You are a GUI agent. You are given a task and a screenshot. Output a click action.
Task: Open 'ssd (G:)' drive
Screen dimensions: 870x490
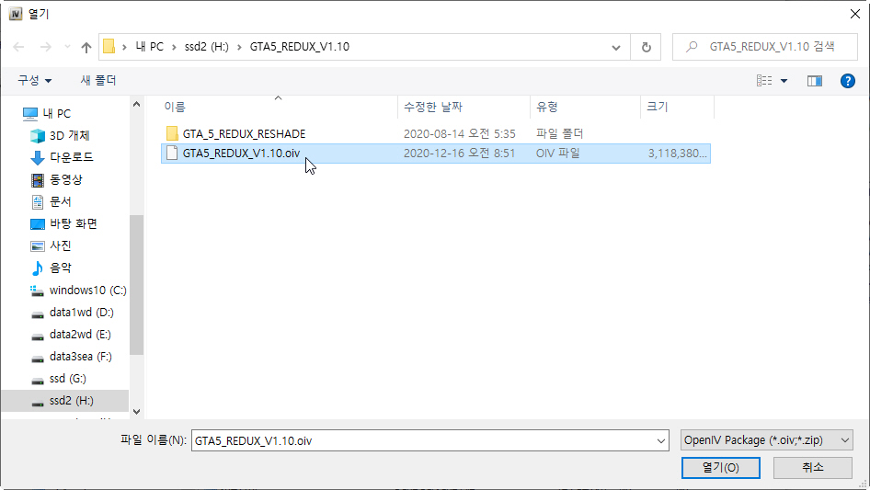pyautogui.click(x=67, y=379)
